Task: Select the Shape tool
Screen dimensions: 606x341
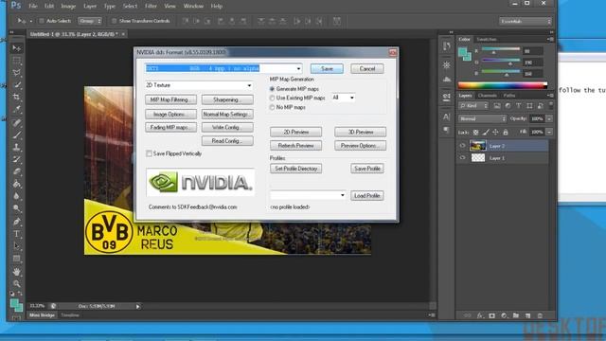Action: click(x=16, y=259)
